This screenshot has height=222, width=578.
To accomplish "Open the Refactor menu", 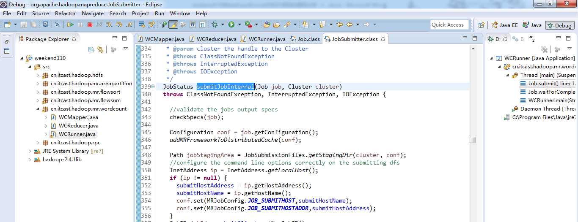I will tap(65, 13).
